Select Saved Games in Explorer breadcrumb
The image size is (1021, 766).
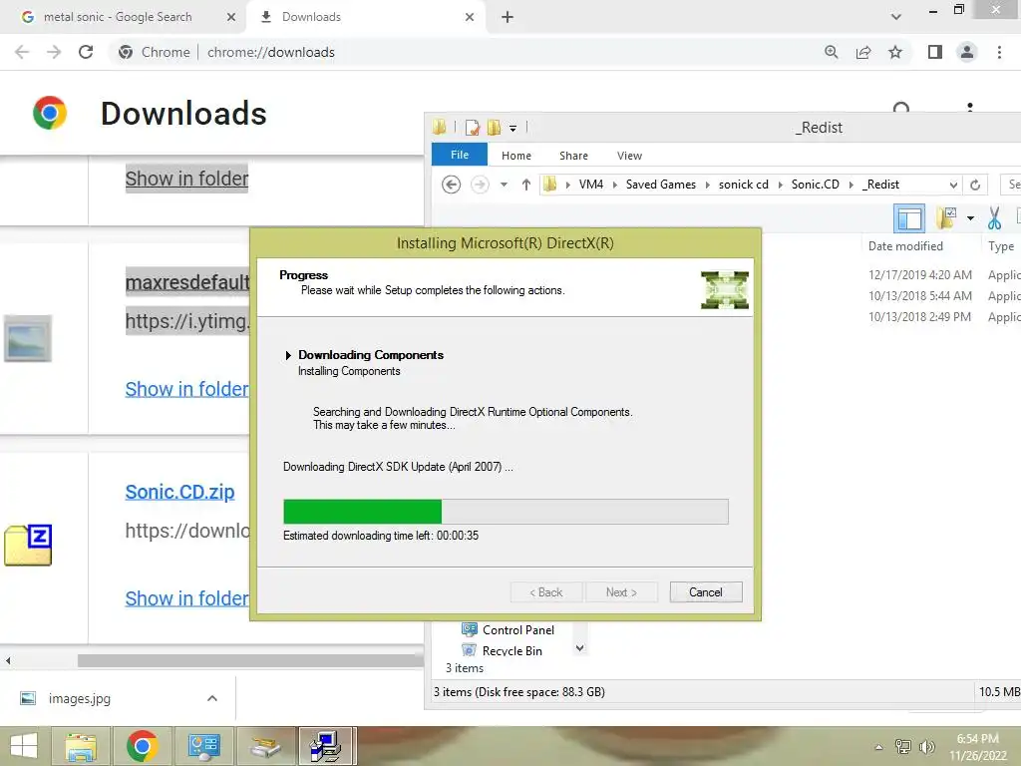click(x=661, y=185)
